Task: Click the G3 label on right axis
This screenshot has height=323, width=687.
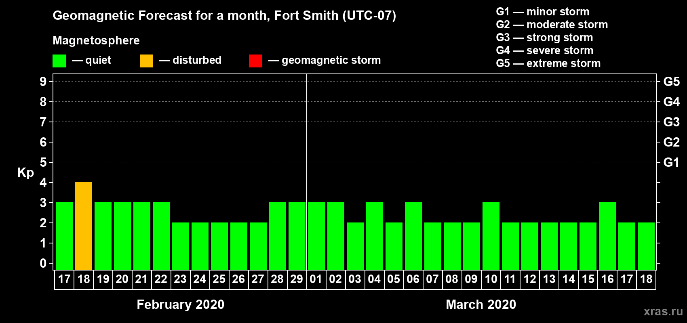Action: pyautogui.click(x=672, y=122)
